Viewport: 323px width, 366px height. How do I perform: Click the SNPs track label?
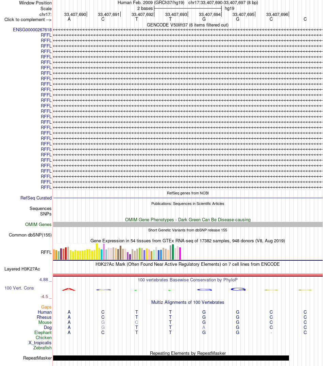click(46, 214)
